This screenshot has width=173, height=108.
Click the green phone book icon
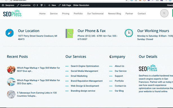[69, 33]
